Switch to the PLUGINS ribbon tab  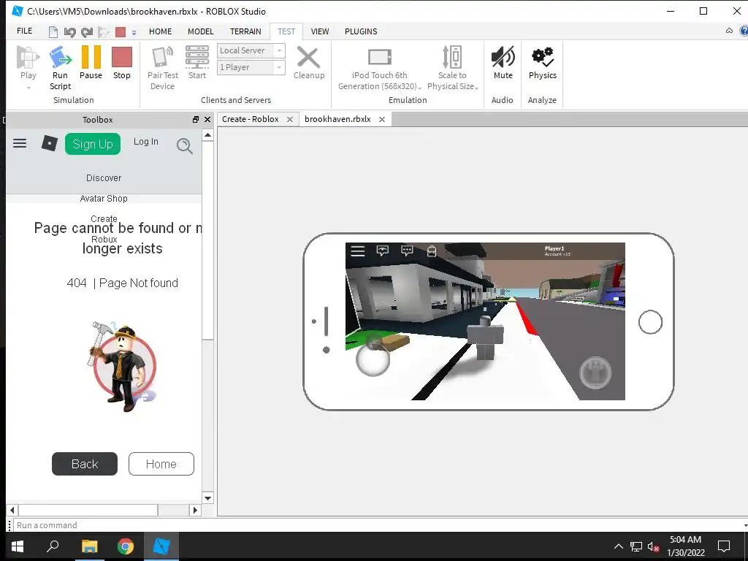click(361, 31)
